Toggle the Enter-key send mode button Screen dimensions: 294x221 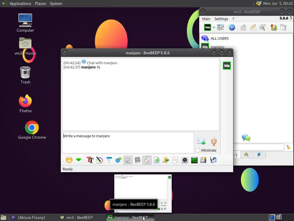pyautogui.click(x=147, y=160)
